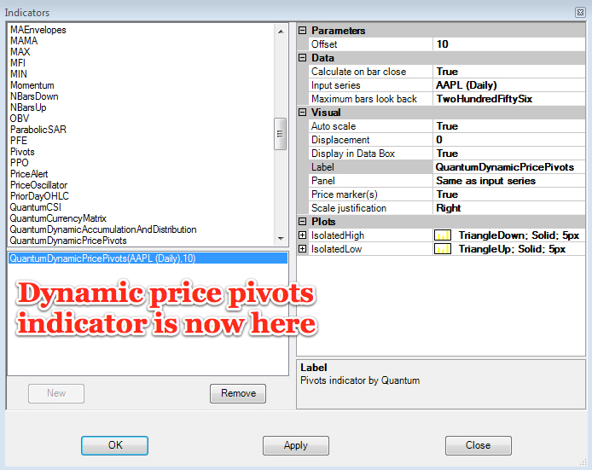Viewport: 592px width, 470px height.
Task: Change Price marker(s) True value
Action: 509,194
